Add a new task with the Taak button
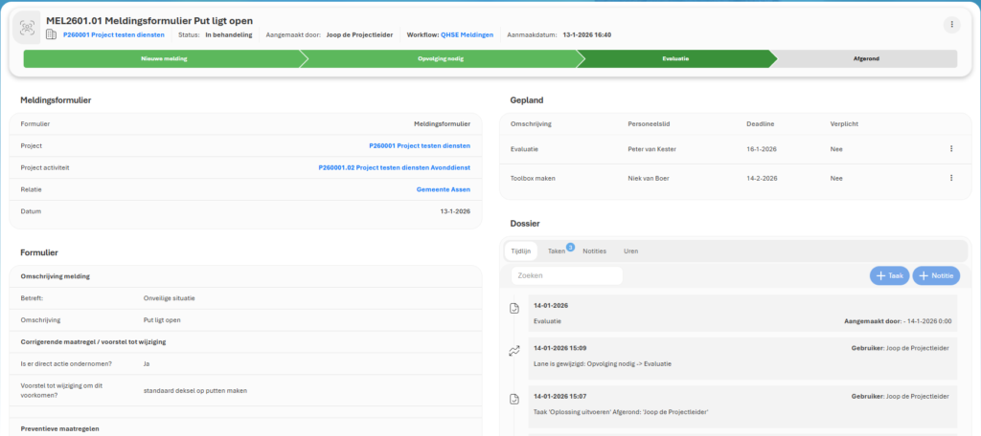The width and height of the screenshot is (981, 436). click(x=889, y=275)
